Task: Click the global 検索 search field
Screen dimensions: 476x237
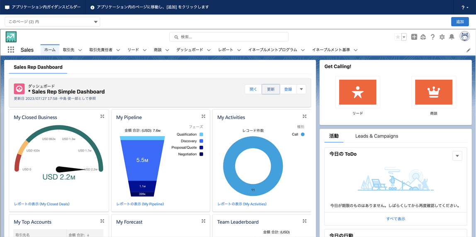Action: click(229, 37)
